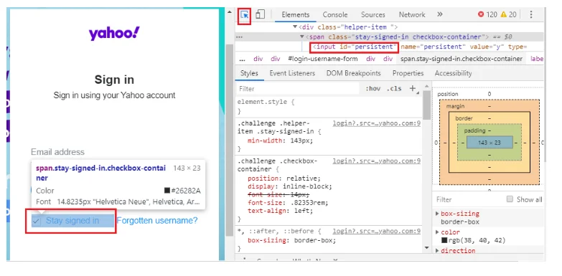The height and width of the screenshot is (276, 562).
Task: Click the display: inline-block declaration
Action: [x=289, y=186]
